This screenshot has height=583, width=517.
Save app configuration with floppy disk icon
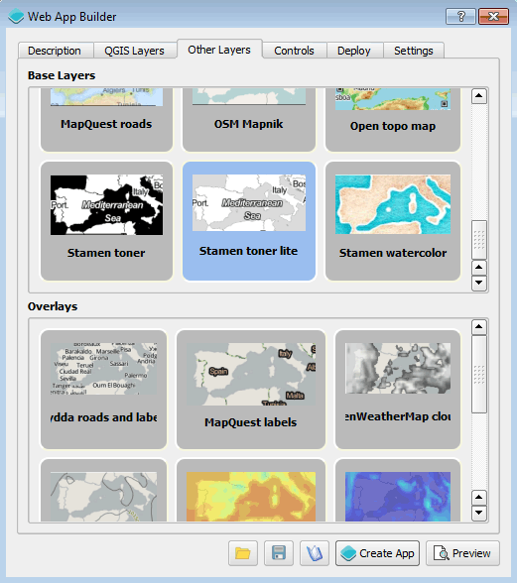tap(279, 553)
